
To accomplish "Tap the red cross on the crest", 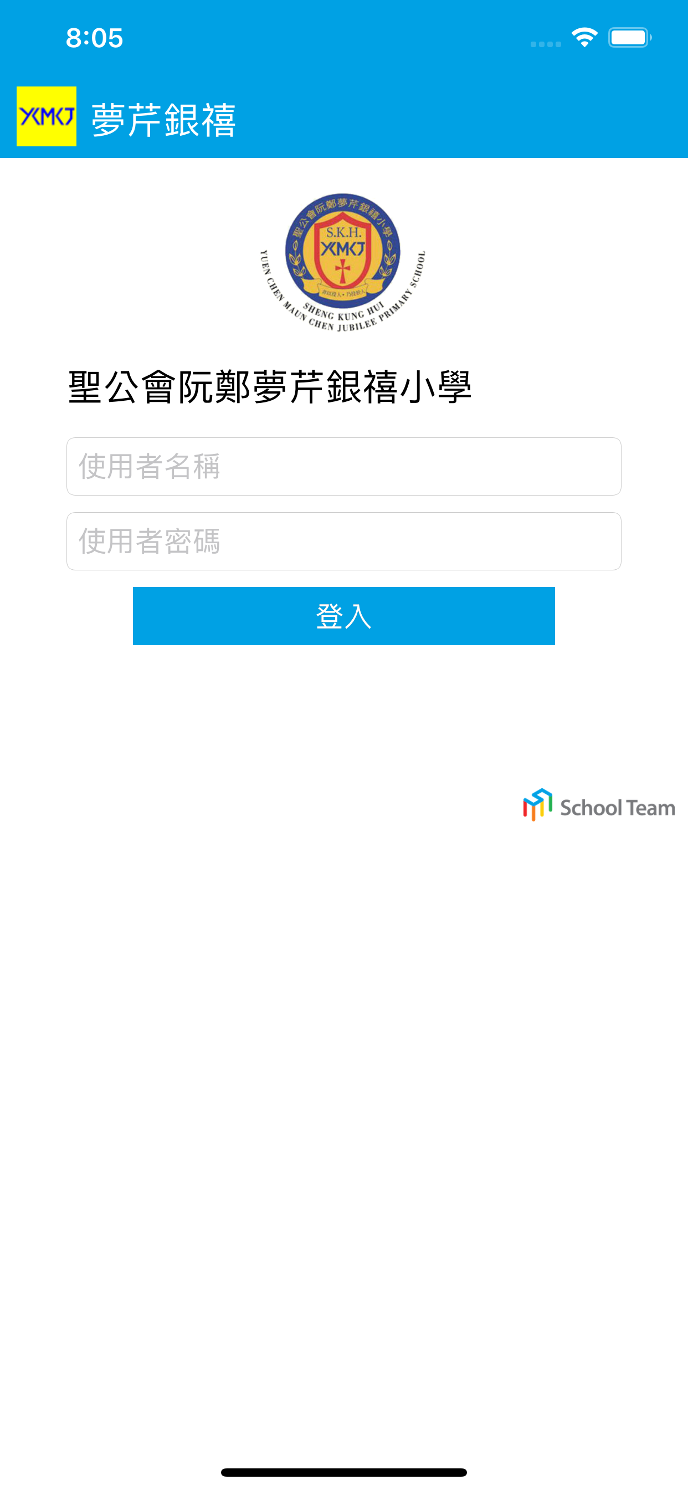I will click(343, 270).
